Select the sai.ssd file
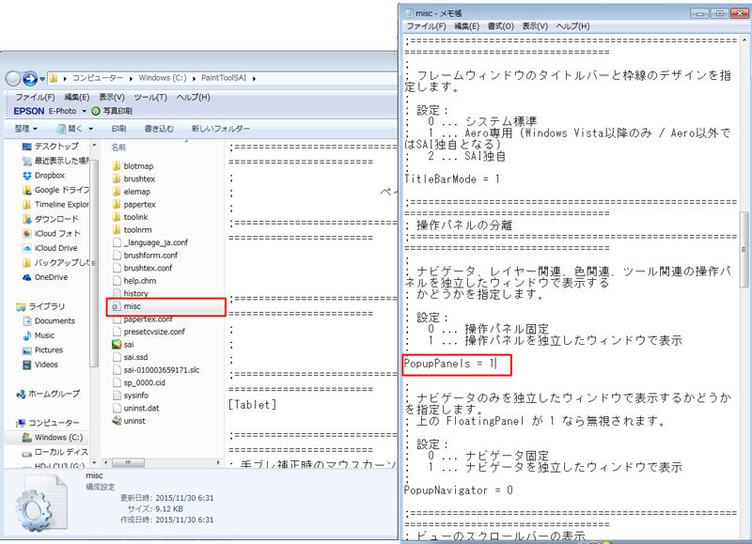752x544 pixels. tap(131, 358)
